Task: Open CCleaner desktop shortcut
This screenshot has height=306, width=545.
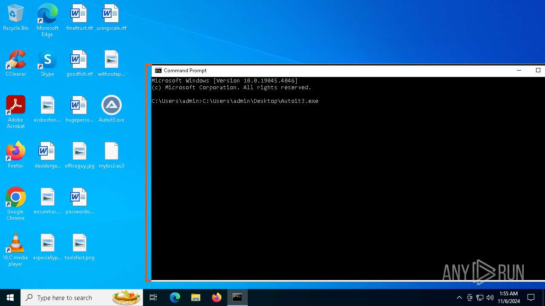Action: pos(16,63)
